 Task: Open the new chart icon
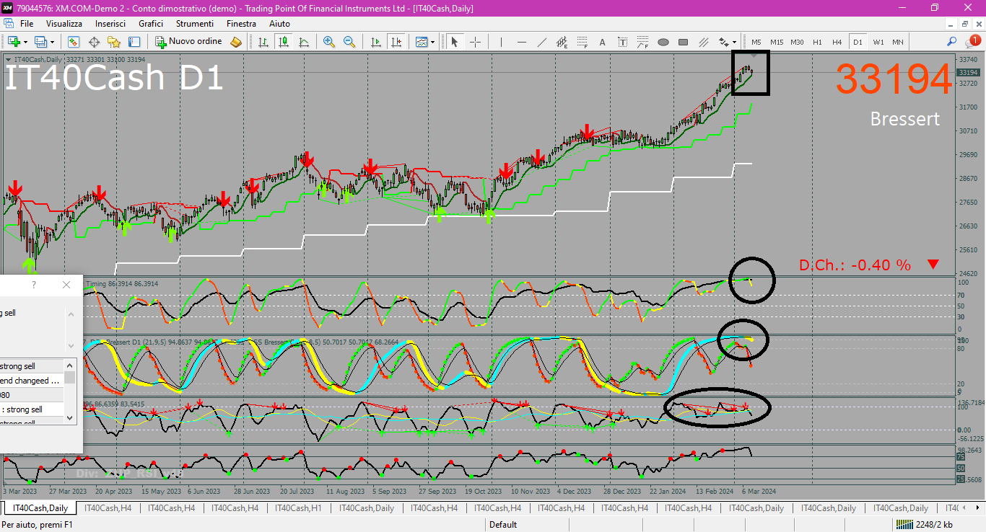13,42
